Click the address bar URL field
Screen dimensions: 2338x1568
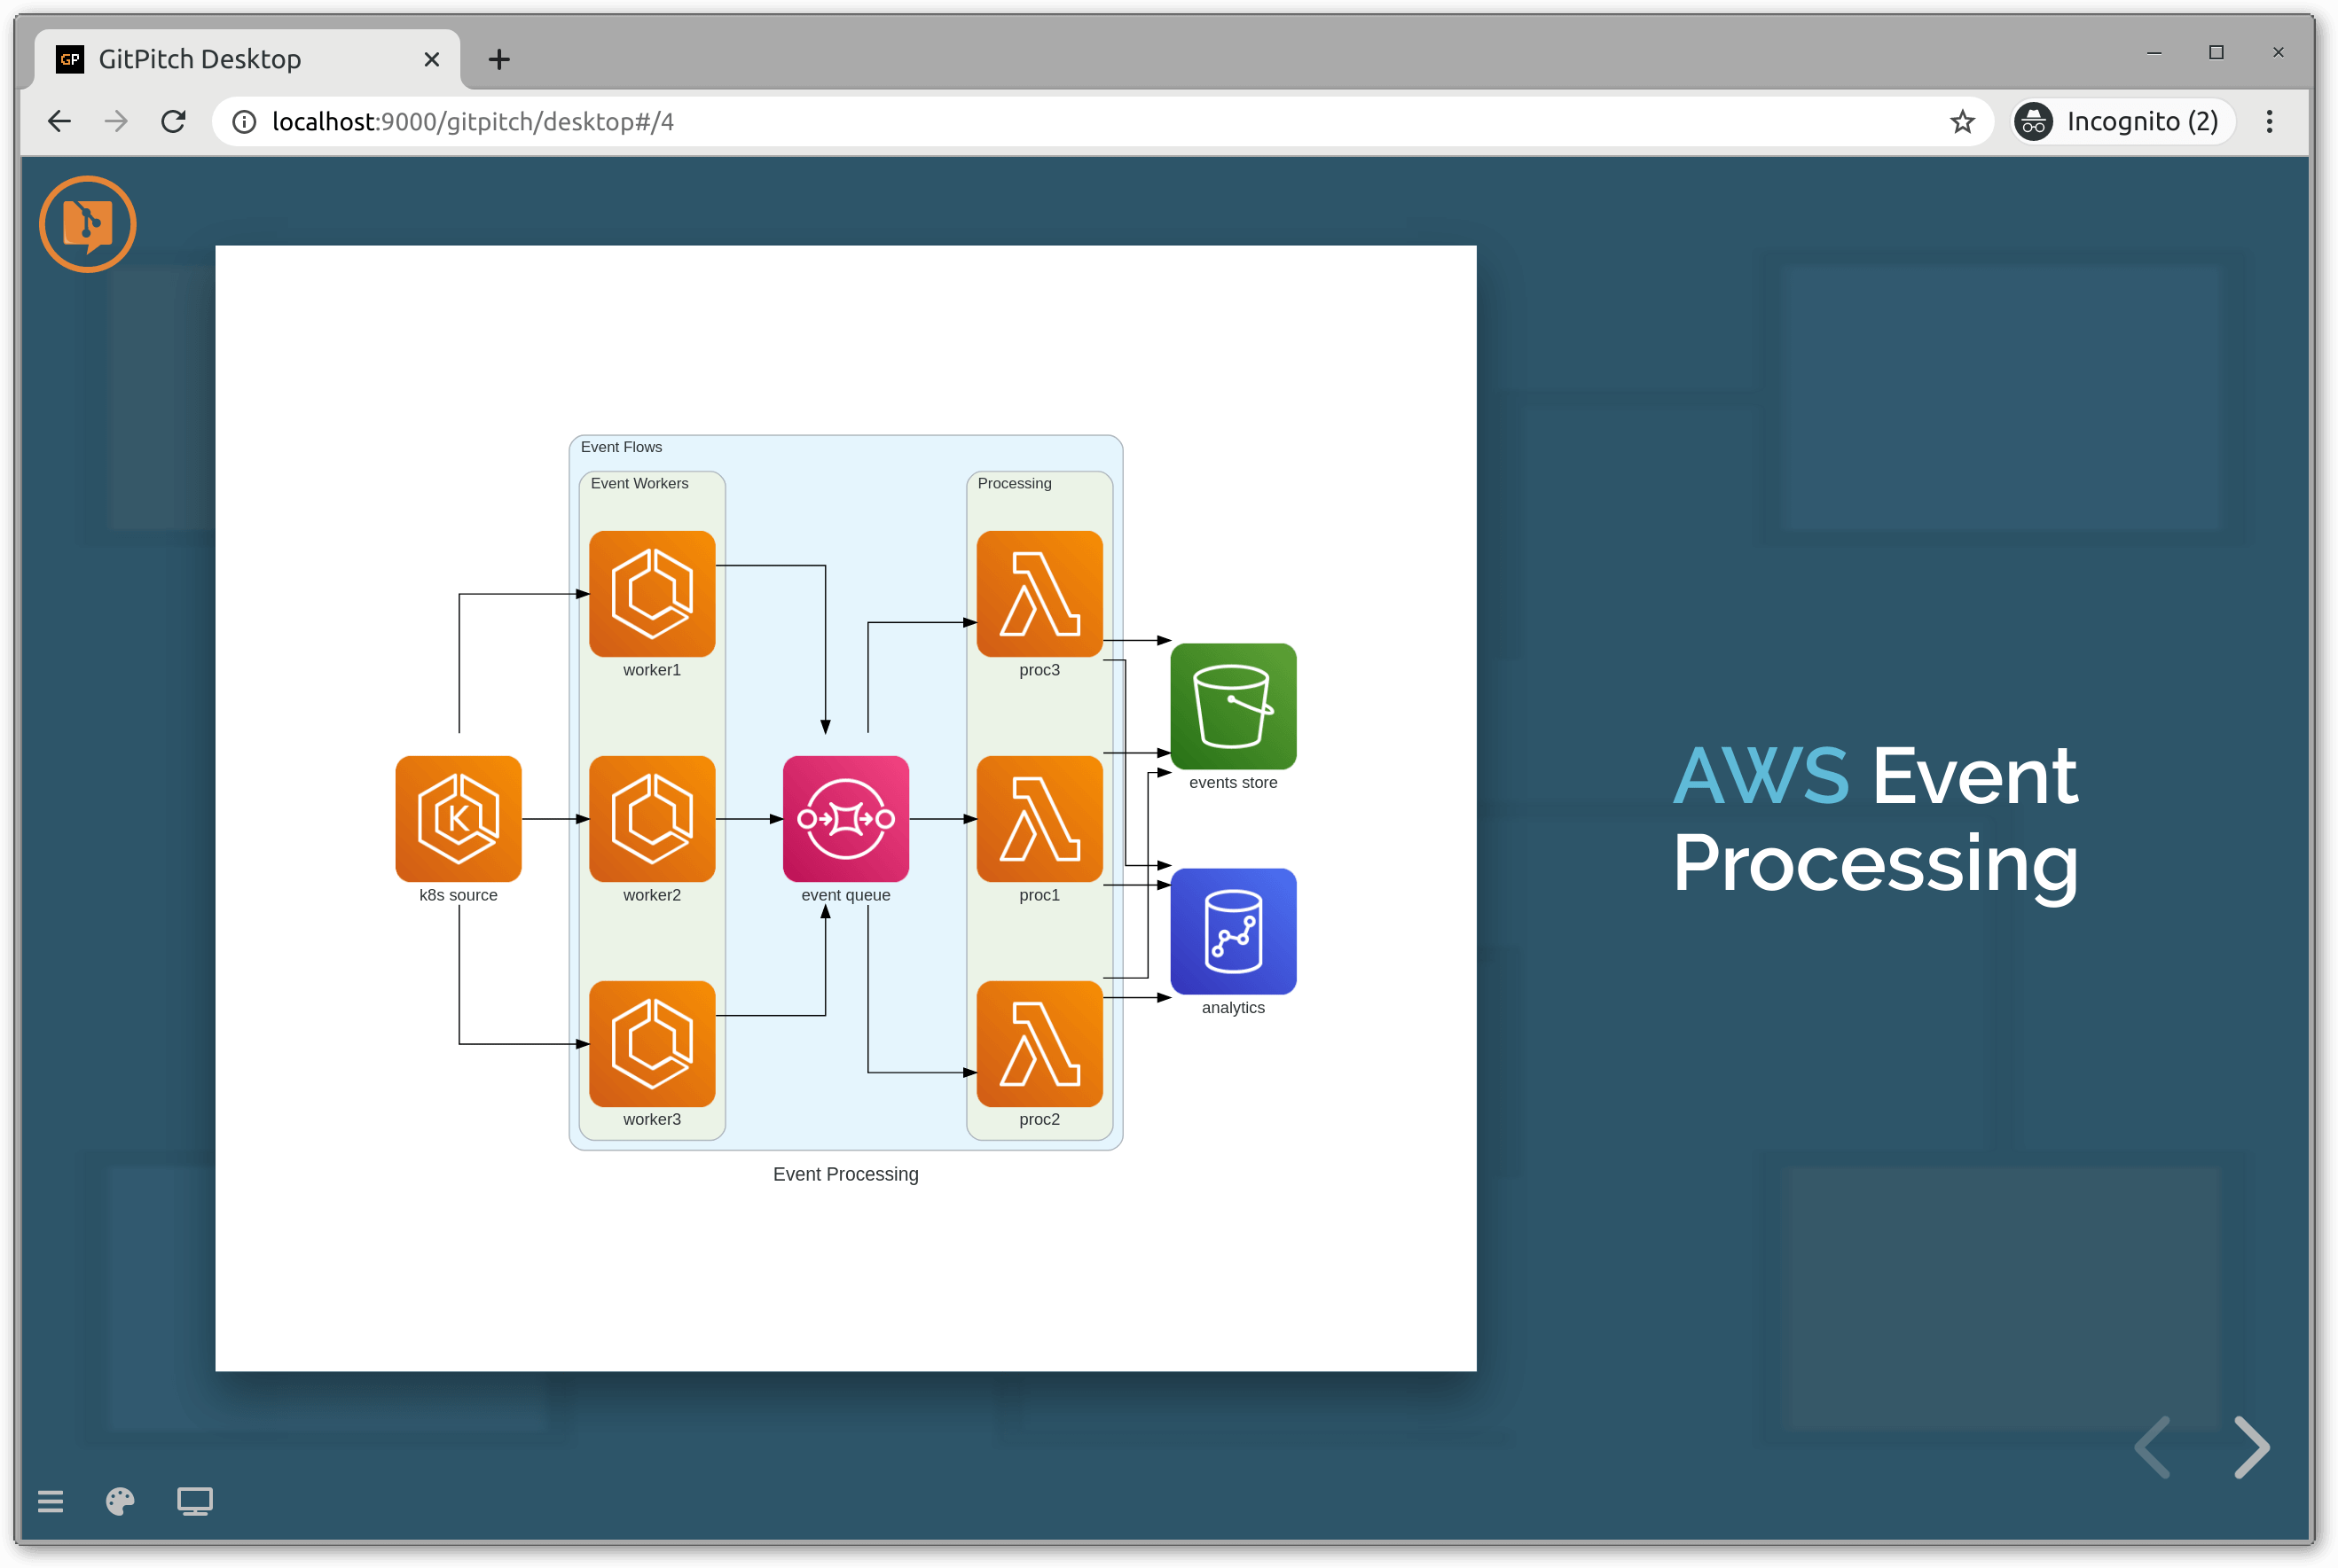(x=1101, y=121)
